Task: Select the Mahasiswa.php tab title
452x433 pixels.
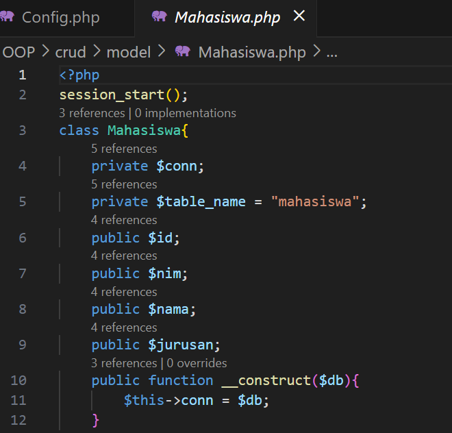Action: (x=227, y=17)
